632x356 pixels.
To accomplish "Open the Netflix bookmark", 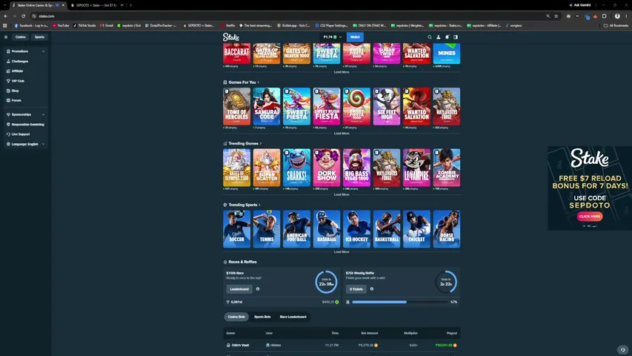I will tap(228, 25).
